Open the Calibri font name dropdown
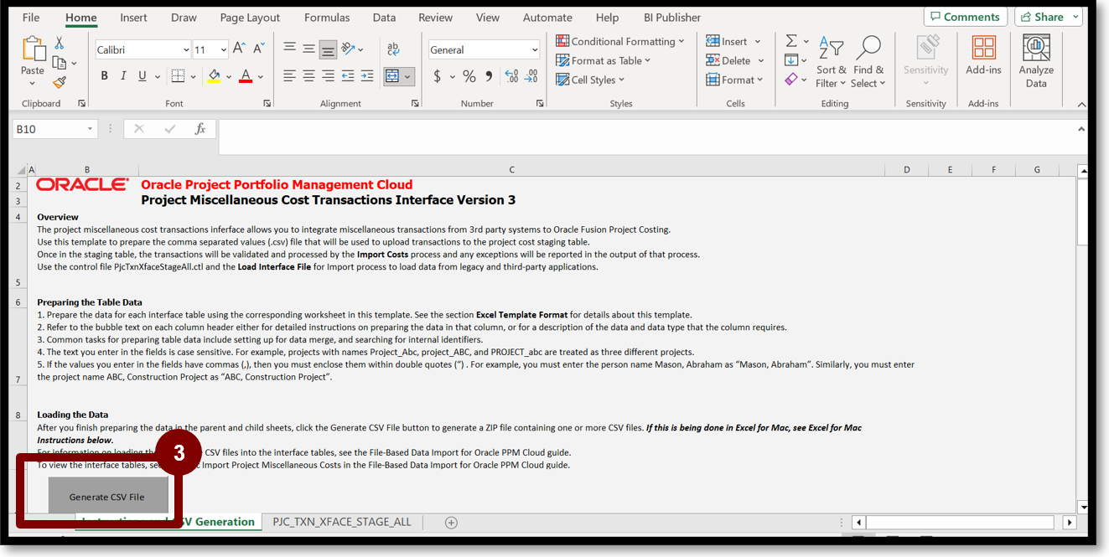 pos(185,50)
